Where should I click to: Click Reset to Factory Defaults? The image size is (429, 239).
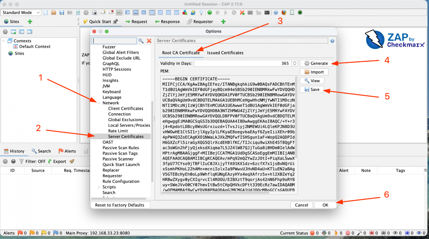tap(120, 205)
